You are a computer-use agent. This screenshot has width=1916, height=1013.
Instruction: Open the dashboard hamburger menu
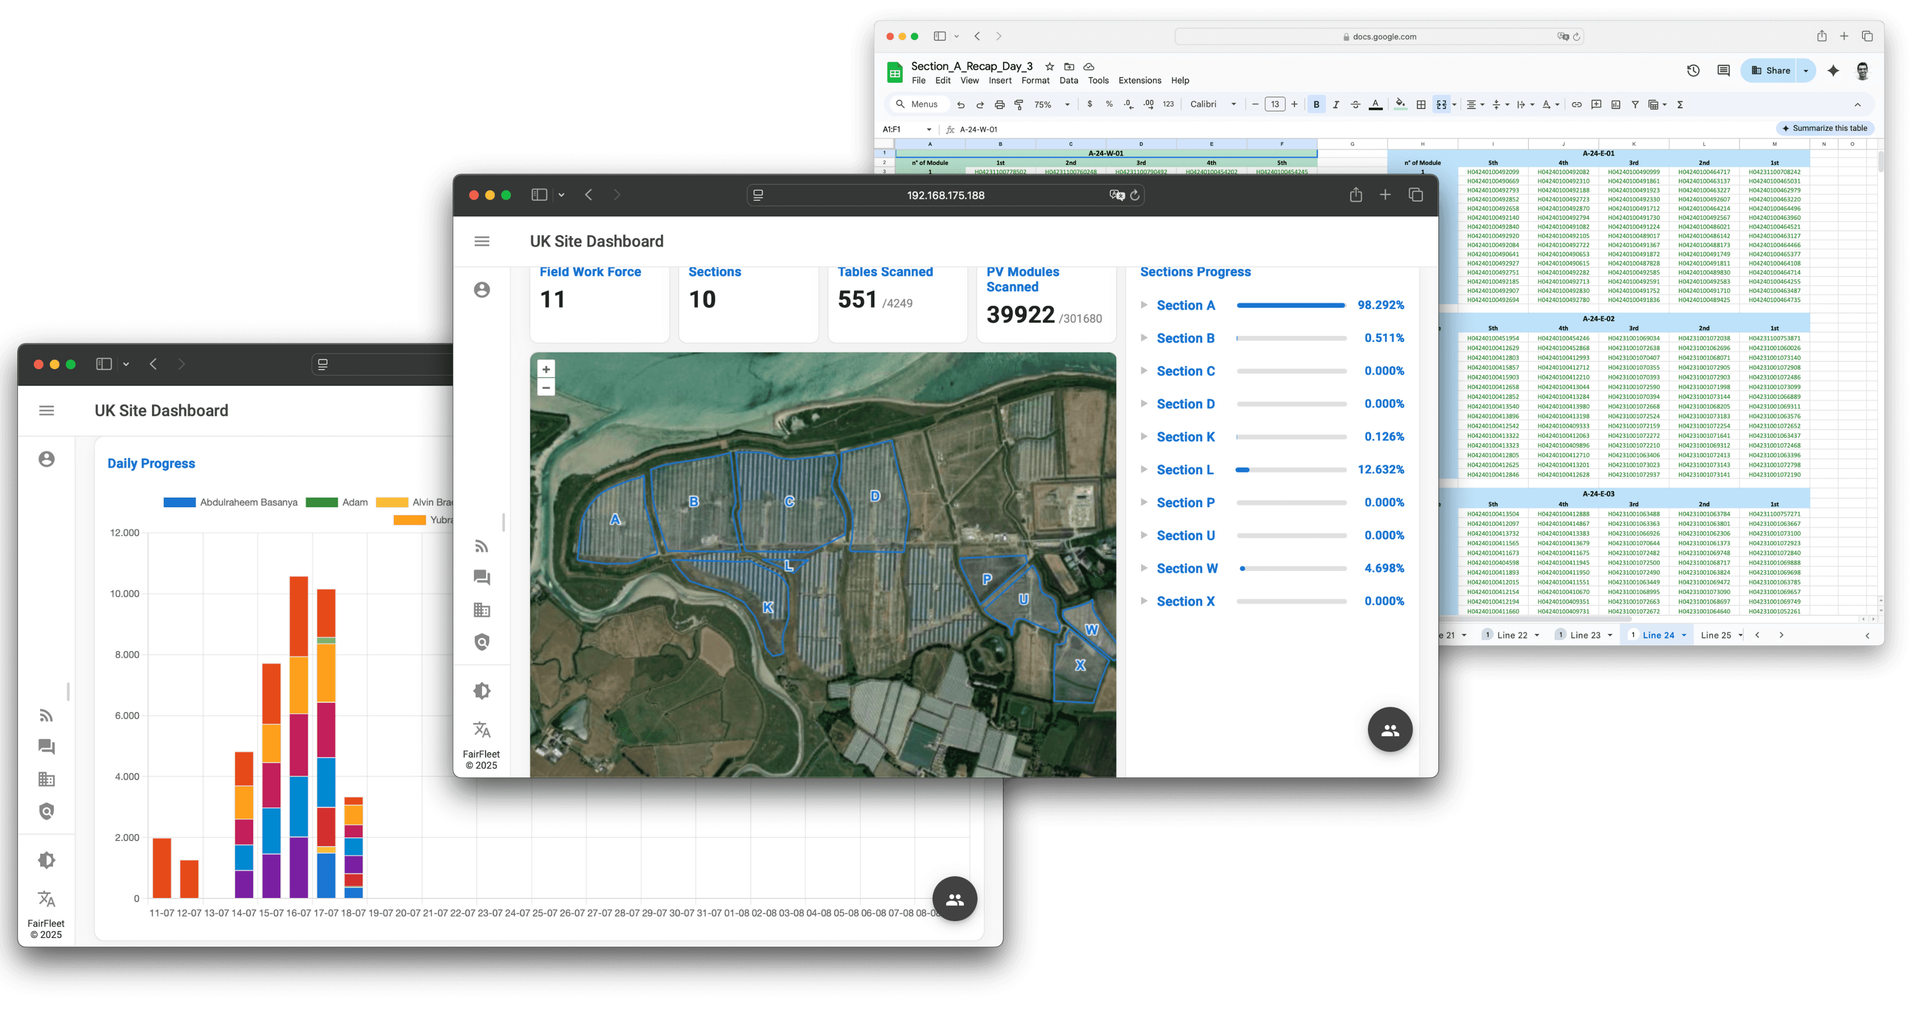tap(482, 241)
